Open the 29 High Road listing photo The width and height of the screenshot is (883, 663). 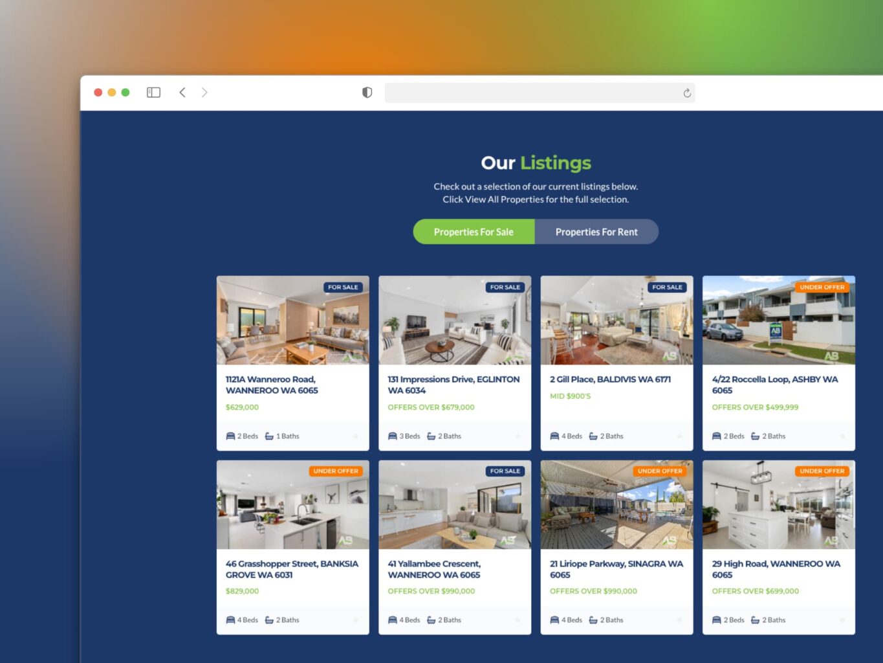[x=779, y=505]
